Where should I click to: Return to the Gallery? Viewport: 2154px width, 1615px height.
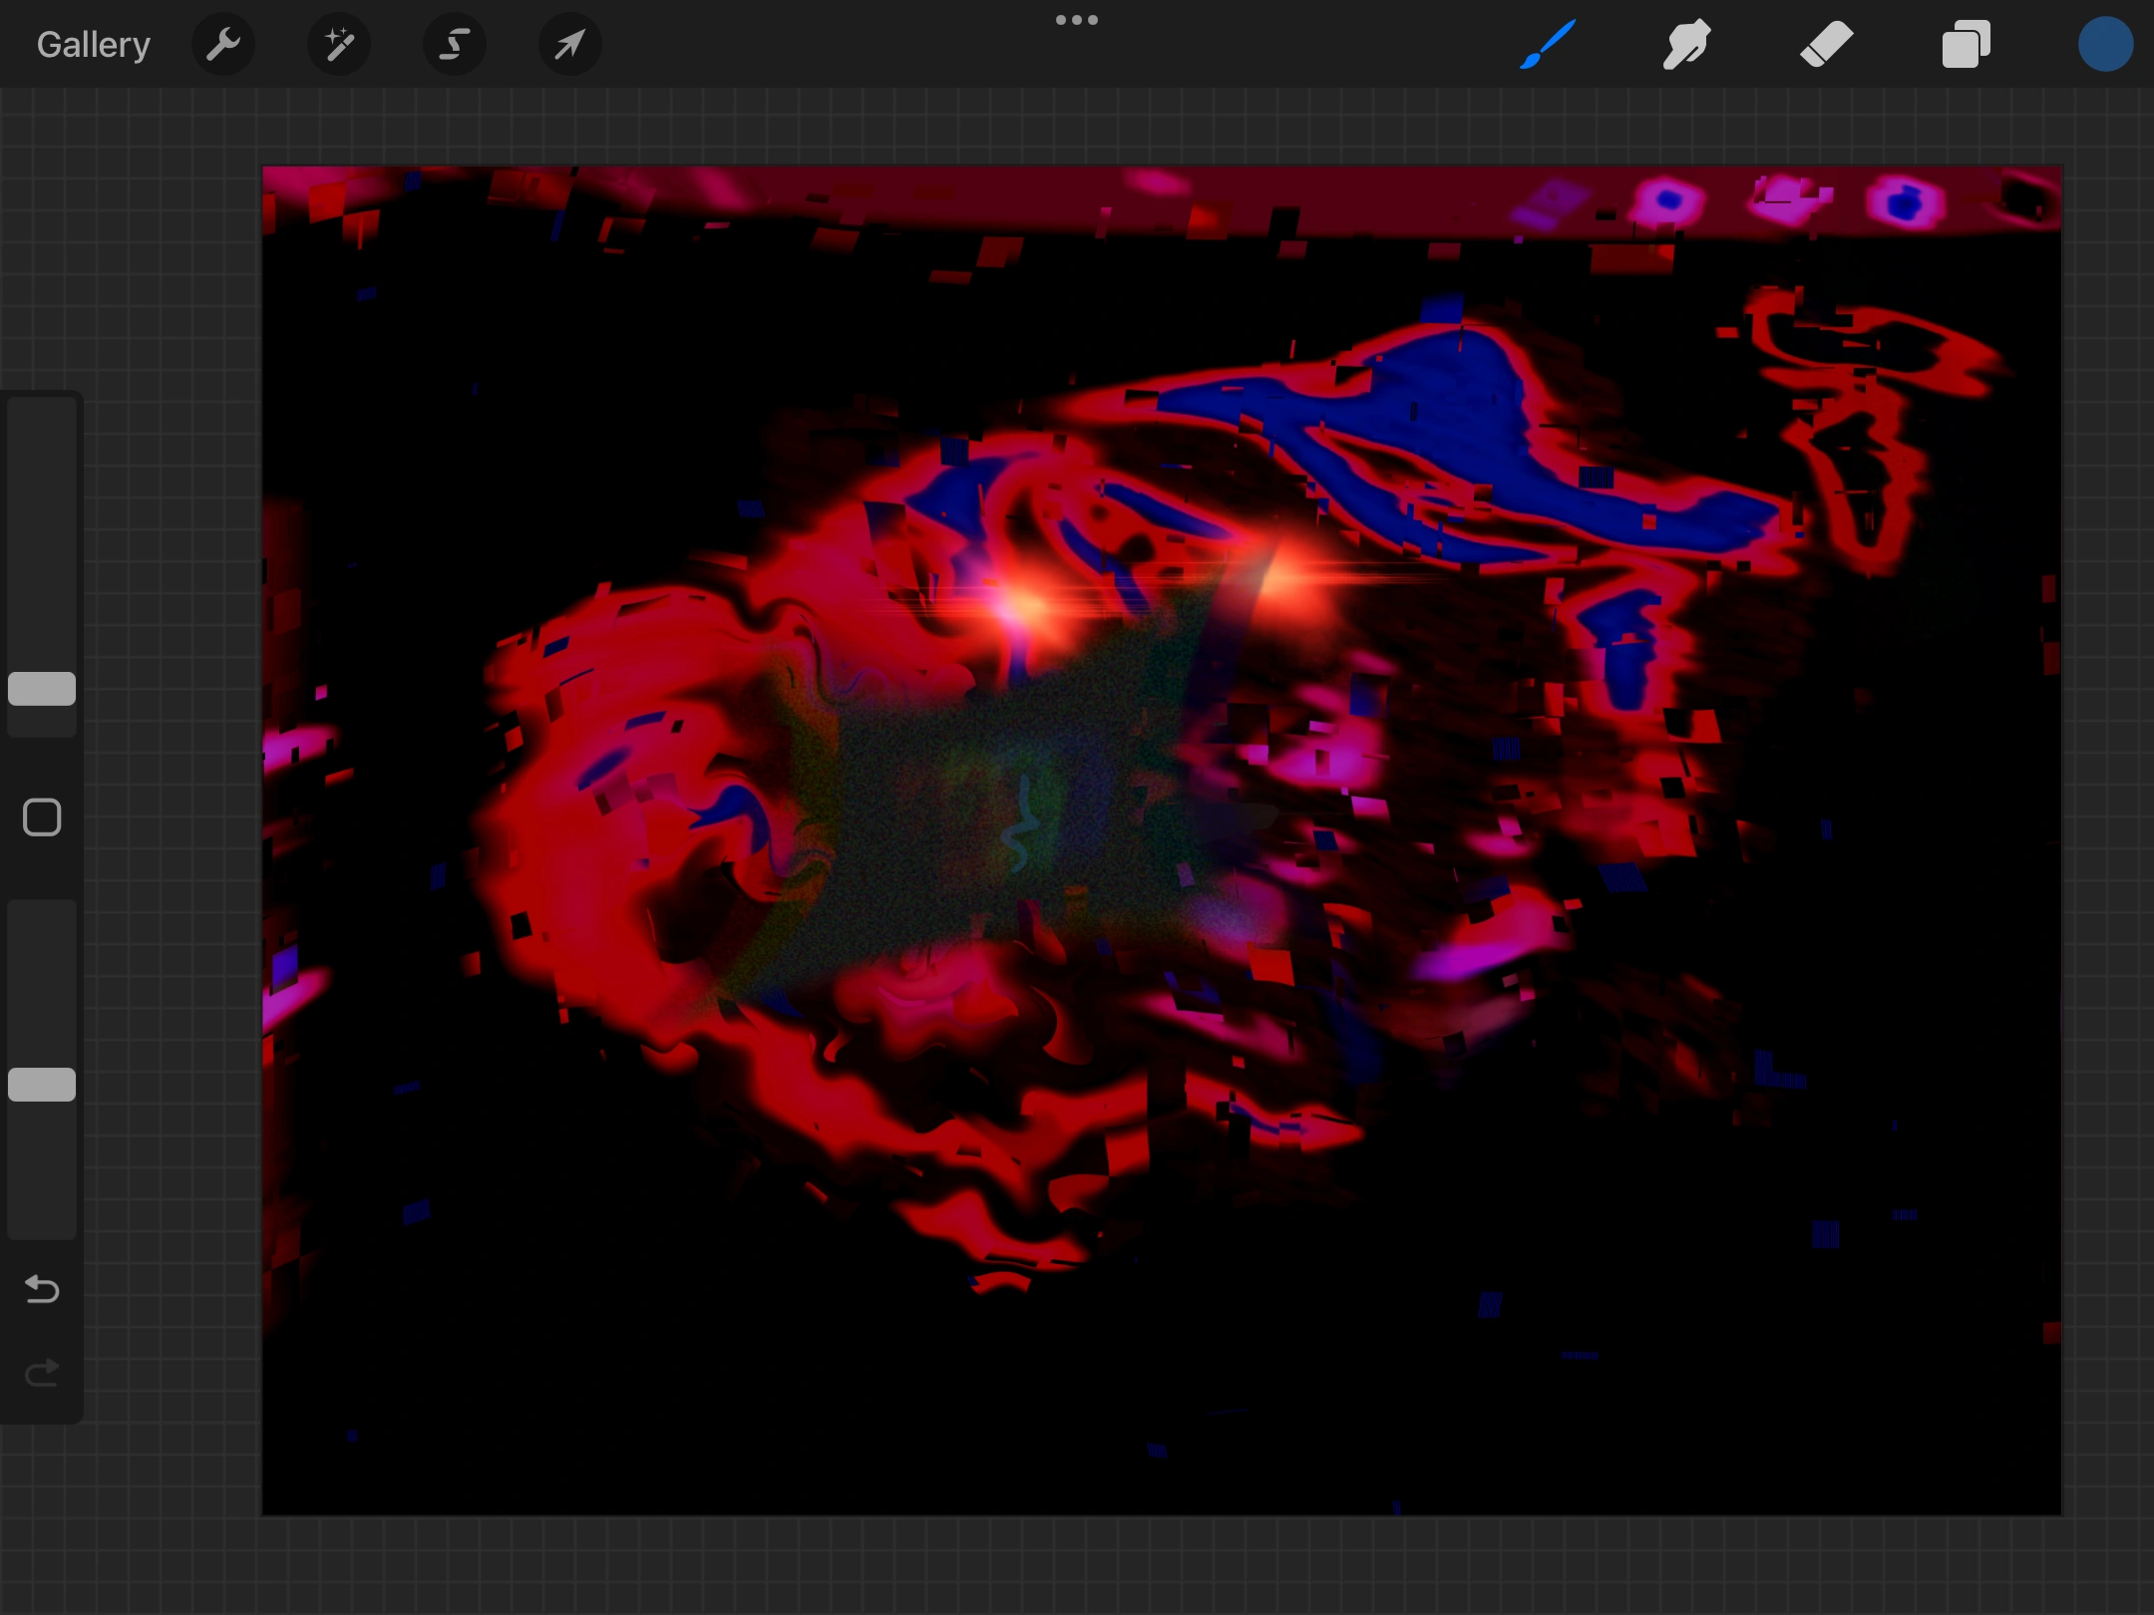coord(94,45)
